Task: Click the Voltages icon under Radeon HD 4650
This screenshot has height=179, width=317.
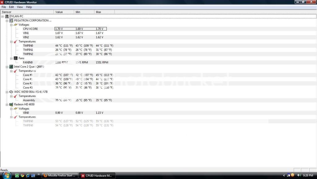Action: [x=15, y=109]
